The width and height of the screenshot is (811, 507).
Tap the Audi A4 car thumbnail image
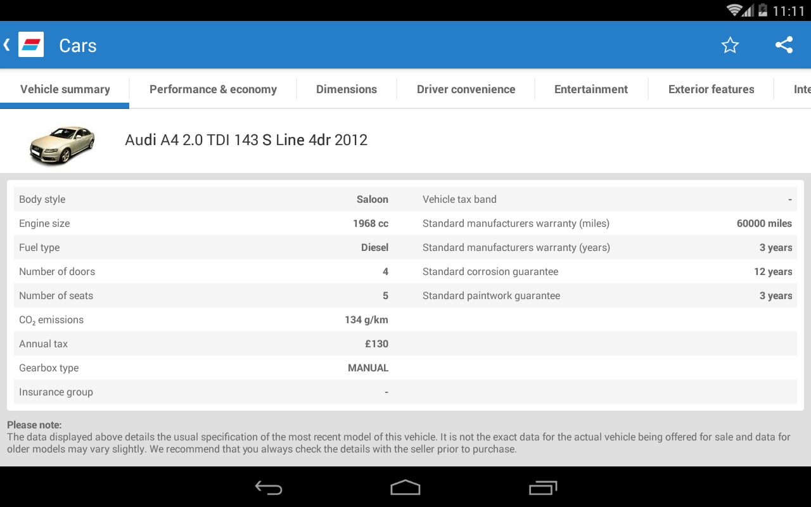click(x=61, y=141)
